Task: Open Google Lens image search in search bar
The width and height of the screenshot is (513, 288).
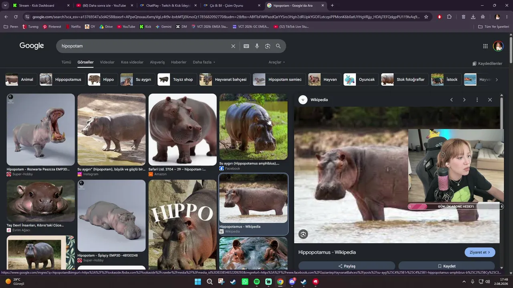Action: pos(268,46)
